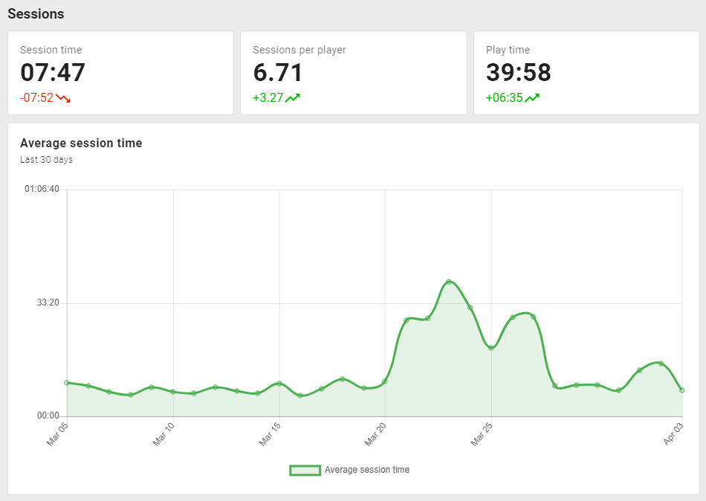Click the Mar 25 x-axis label
The height and width of the screenshot is (501, 706).
pyautogui.click(x=482, y=434)
